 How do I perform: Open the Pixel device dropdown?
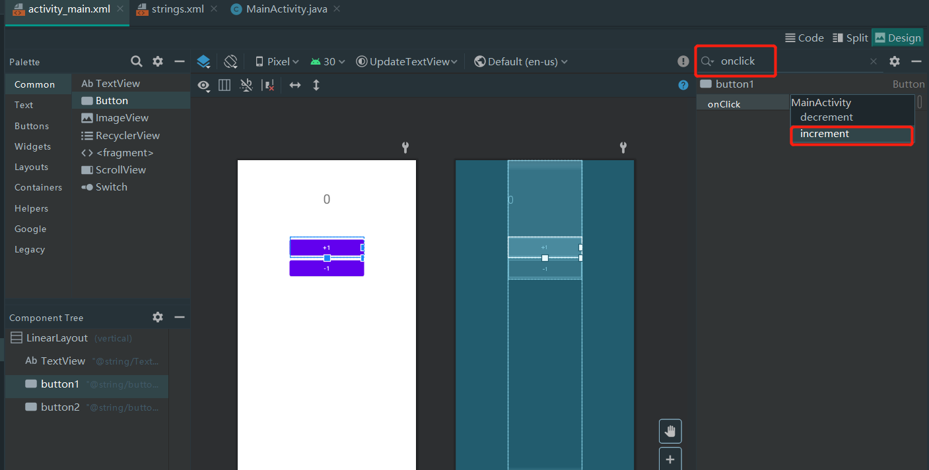click(x=277, y=61)
